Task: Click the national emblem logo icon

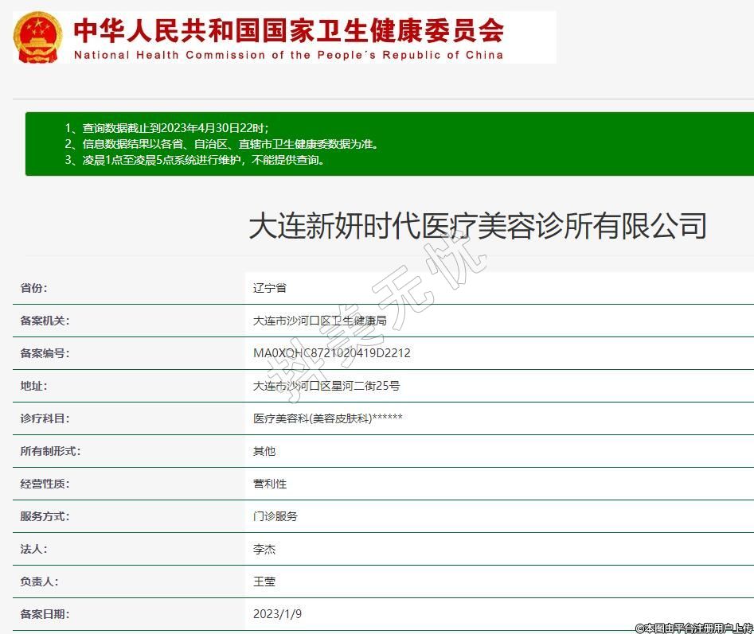Action: pyautogui.click(x=38, y=37)
